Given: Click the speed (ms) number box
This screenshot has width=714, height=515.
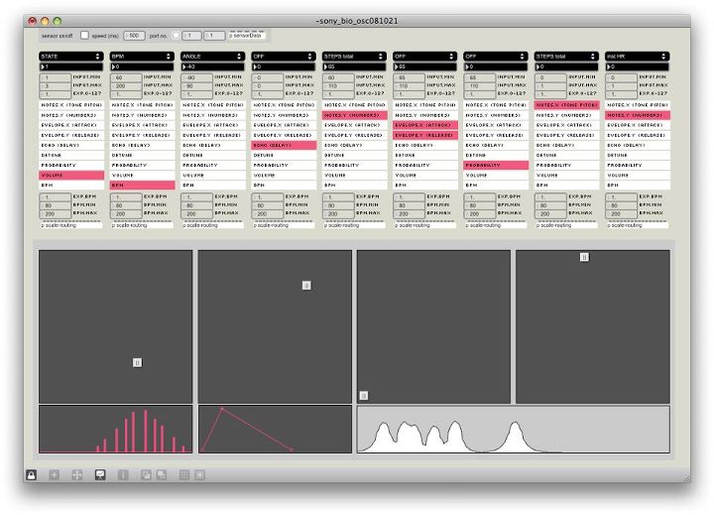Looking at the screenshot, I should click(136, 35).
